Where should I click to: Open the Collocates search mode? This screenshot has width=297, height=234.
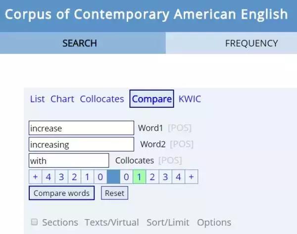102,99
